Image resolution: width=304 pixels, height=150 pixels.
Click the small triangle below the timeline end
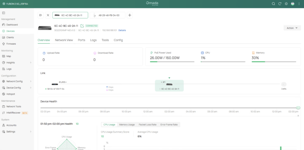pyautogui.click(x=298, y=116)
